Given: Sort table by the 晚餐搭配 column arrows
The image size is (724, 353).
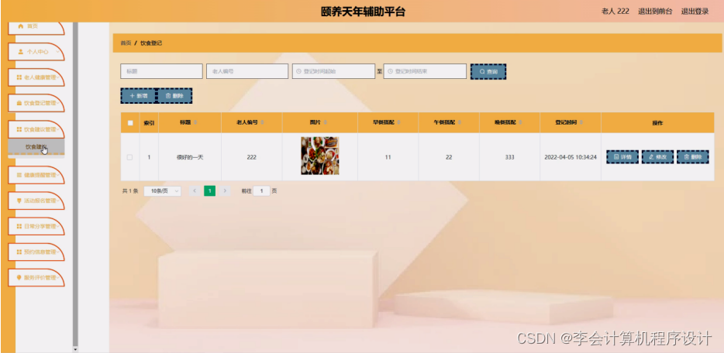Looking at the screenshot, I should (520, 122).
